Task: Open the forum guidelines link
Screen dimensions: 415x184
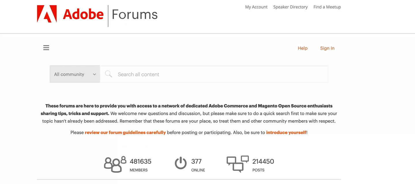Action: click(x=125, y=133)
